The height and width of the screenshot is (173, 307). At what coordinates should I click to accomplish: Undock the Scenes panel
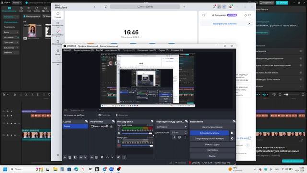click(86, 122)
